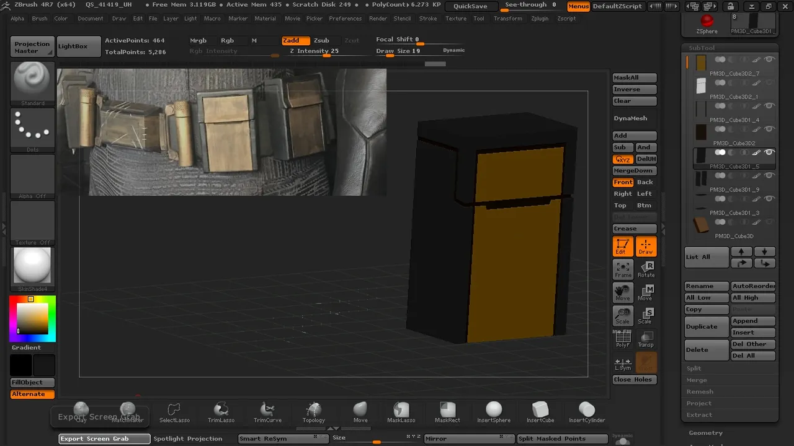Click the Rotate gizmo icon with R
Image resolution: width=794 pixels, height=446 pixels.
(646, 269)
